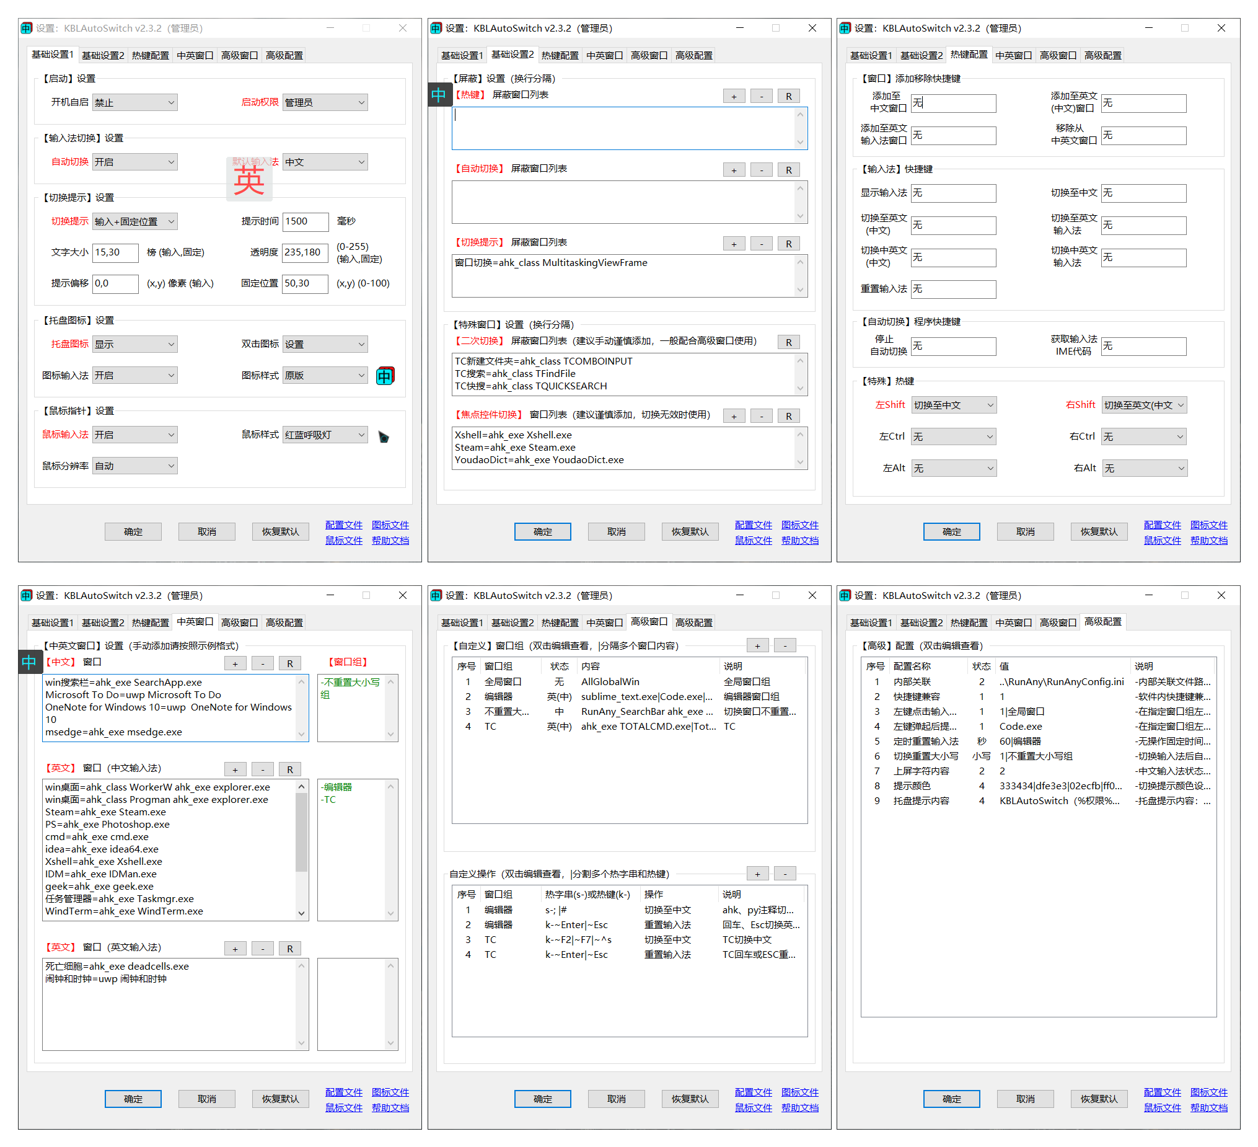Click the minus button for 自动切换 屏蔽窗口列表
1258x1147 pixels.
click(761, 170)
